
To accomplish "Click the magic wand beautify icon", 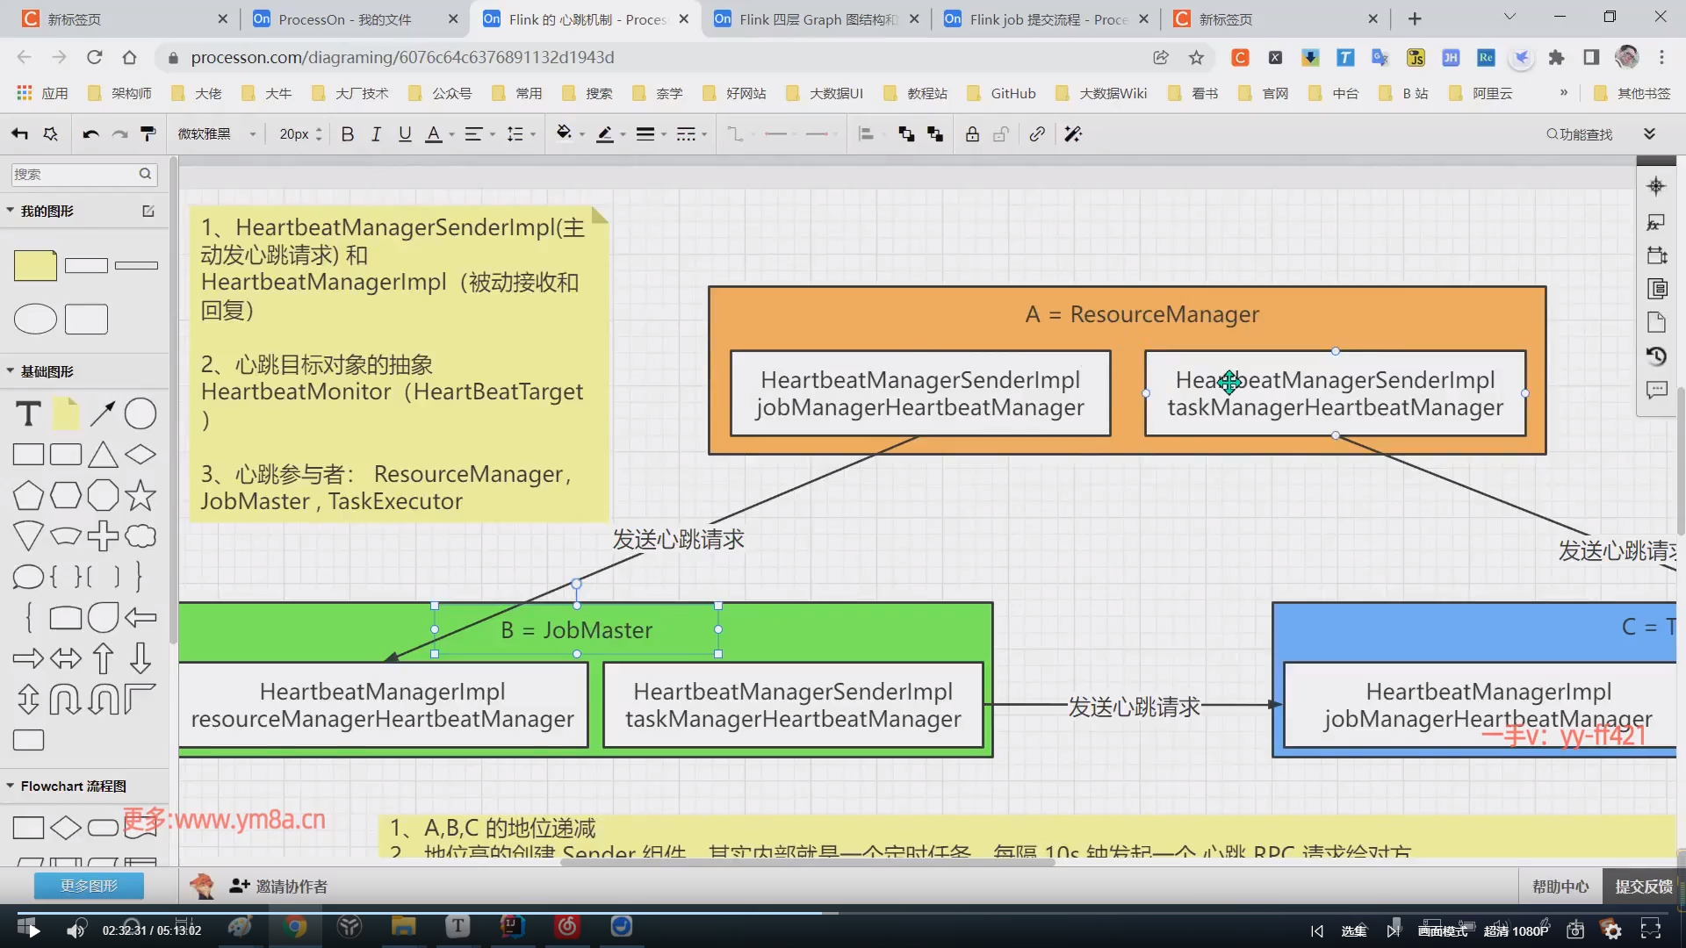I will 1073,134.
